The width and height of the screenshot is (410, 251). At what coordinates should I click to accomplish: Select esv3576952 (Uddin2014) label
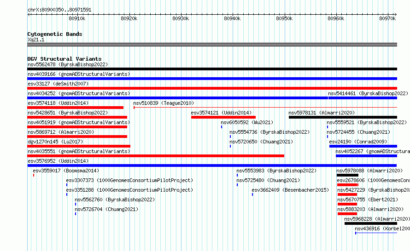pyautogui.click(x=58, y=161)
